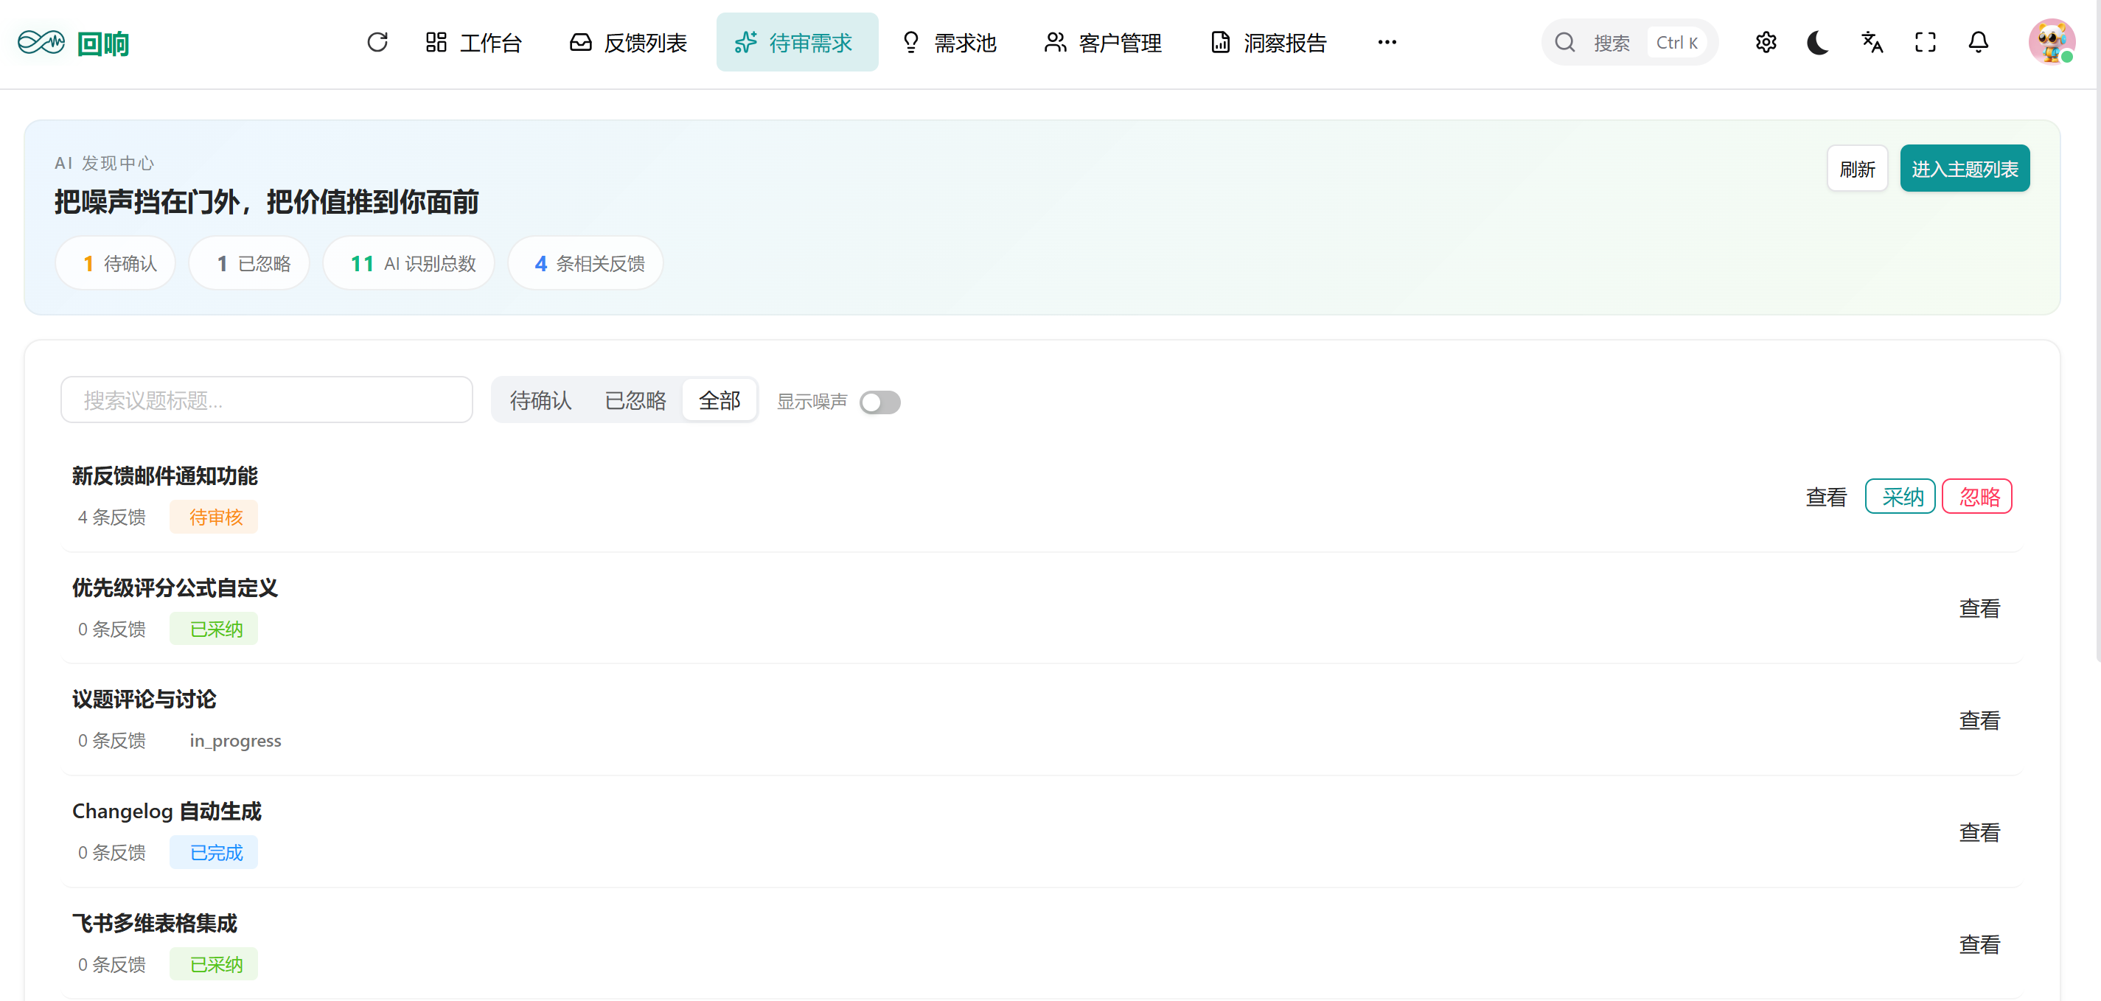Toggle the 显示噪声 switch
This screenshot has height=1001, width=2101.
(x=879, y=402)
